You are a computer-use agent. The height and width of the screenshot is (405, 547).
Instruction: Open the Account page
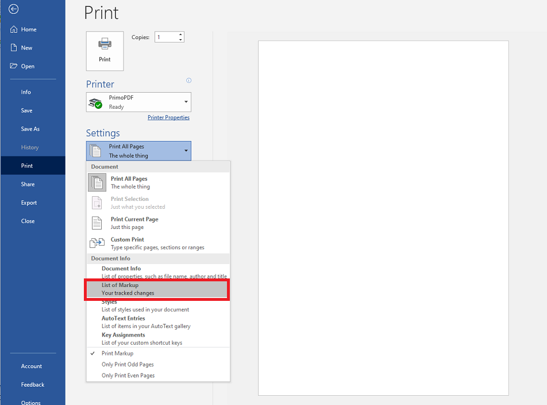pyautogui.click(x=33, y=366)
